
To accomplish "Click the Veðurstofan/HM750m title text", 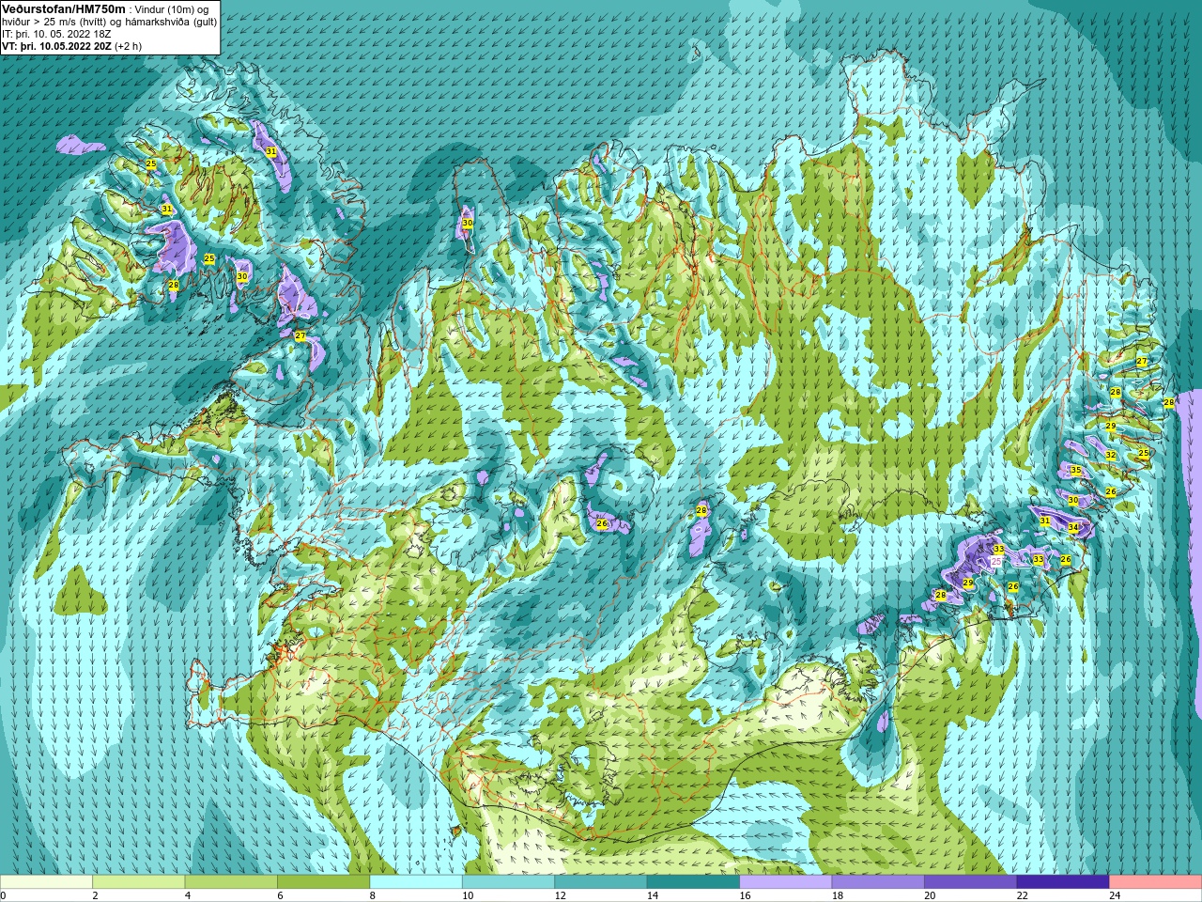I will pos(63,8).
